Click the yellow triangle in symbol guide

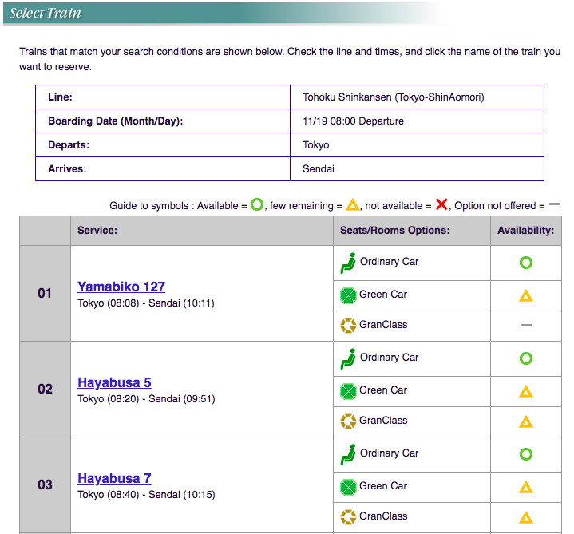(353, 204)
